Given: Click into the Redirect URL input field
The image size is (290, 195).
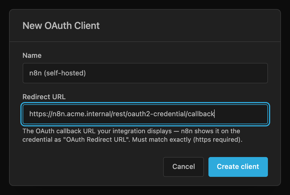Looking at the screenshot, I should click(x=145, y=114).
